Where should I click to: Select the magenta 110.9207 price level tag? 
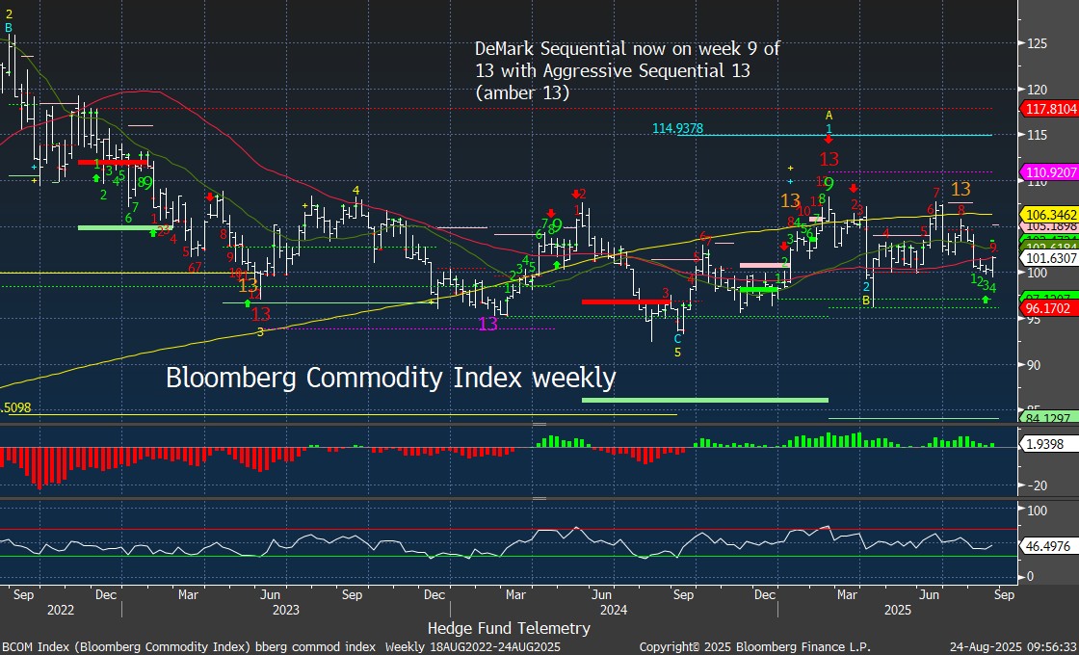click(1048, 172)
